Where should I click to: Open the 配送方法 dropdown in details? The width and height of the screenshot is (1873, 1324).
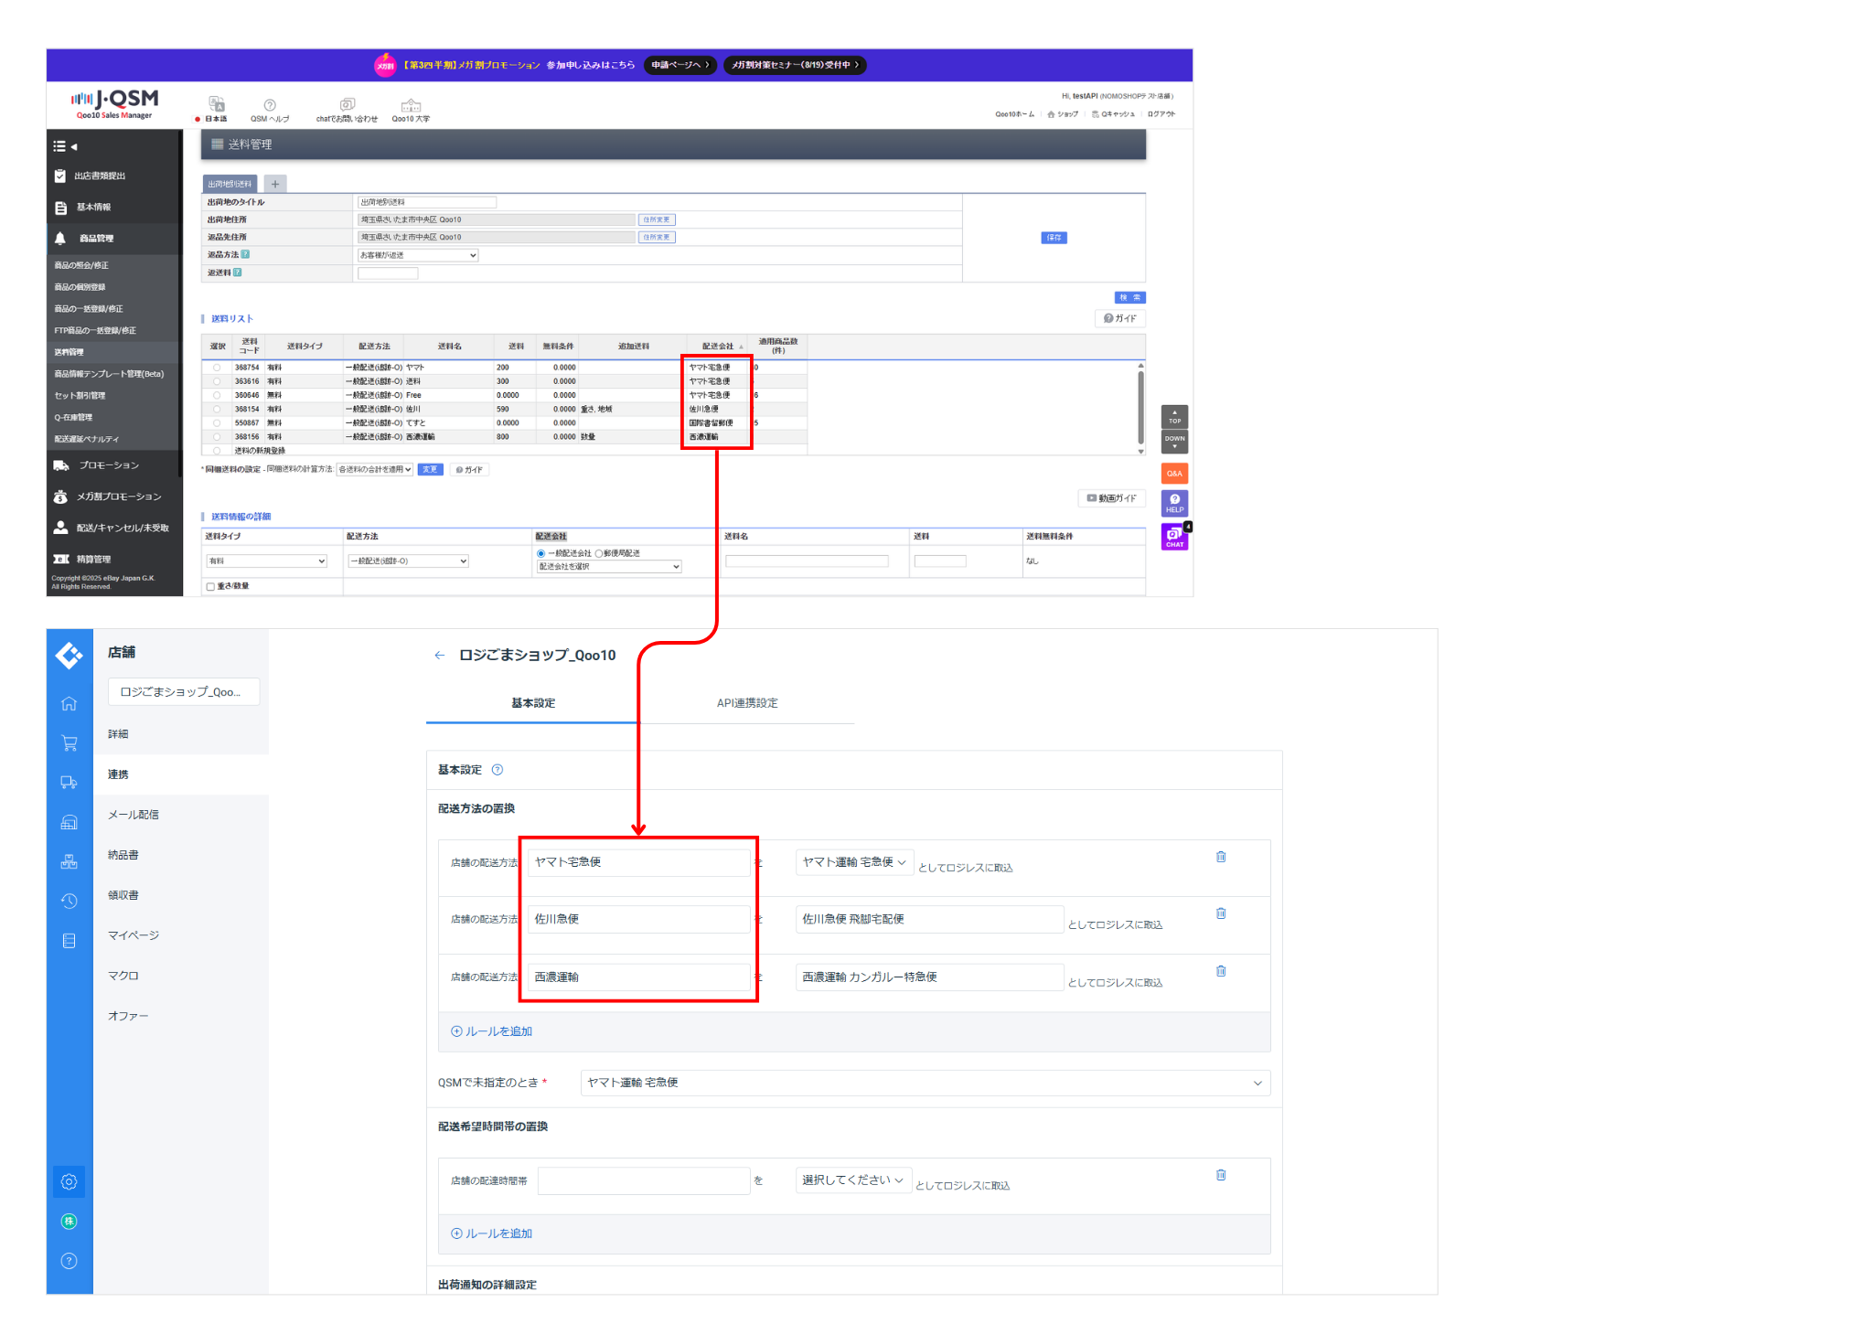(409, 561)
